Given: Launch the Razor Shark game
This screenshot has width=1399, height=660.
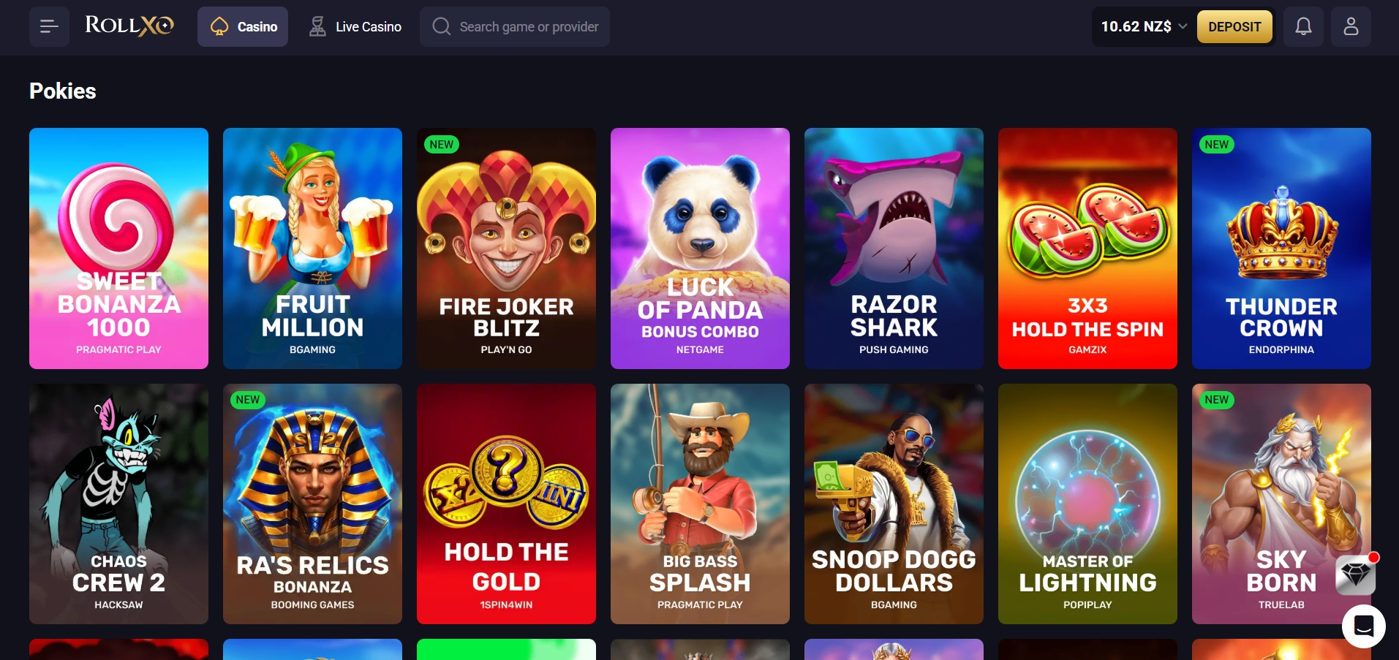Looking at the screenshot, I should click(x=894, y=249).
